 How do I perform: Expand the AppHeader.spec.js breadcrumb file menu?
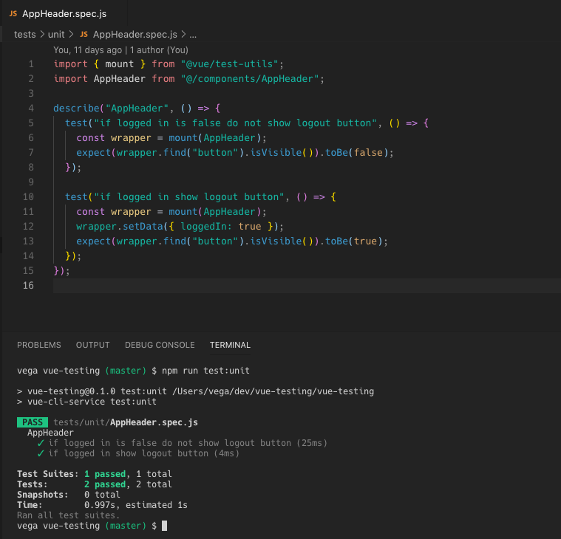coord(135,35)
